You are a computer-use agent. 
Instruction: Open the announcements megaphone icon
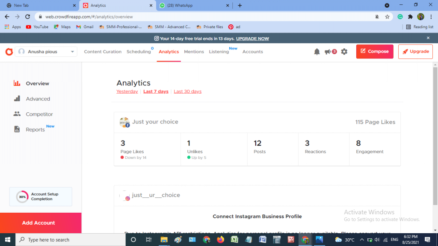click(328, 52)
